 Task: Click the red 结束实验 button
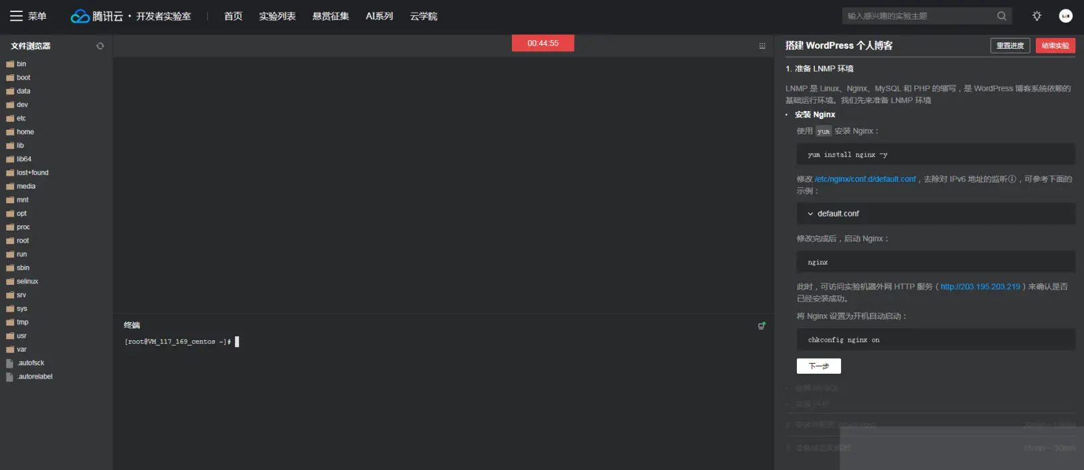(1055, 45)
